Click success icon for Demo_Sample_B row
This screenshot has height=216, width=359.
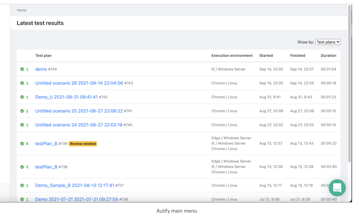click(22, 186)
